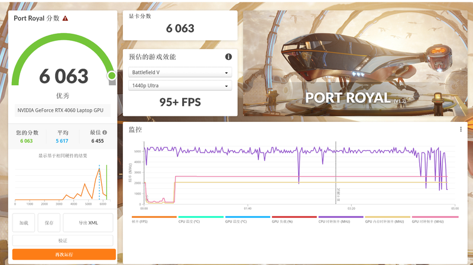This screenshot has height=265, width=473.
Task: Click the graphics test marker line in monitoring chart
Action: click(336, 173)
